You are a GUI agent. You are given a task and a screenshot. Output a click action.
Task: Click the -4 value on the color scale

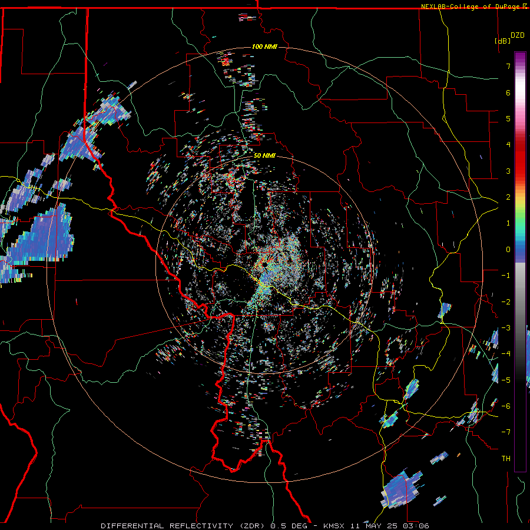pyautogui.click(x=506, y=354)
